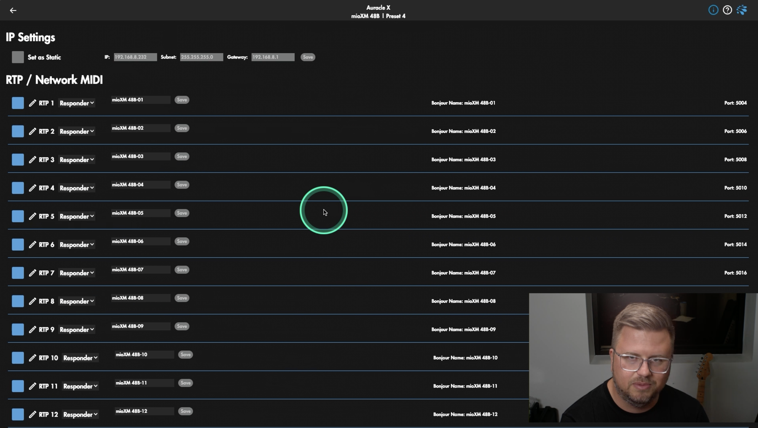Open the RTP 4 Responder dropdown
This screenshot has width=758, height=428.
[x=77, y=188]
